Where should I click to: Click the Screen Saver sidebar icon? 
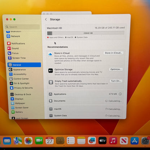pyautogui.click(x=13, y=107)
